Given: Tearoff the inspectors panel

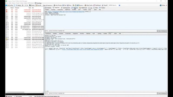Looking at the screenshot, I should [105, 5].
